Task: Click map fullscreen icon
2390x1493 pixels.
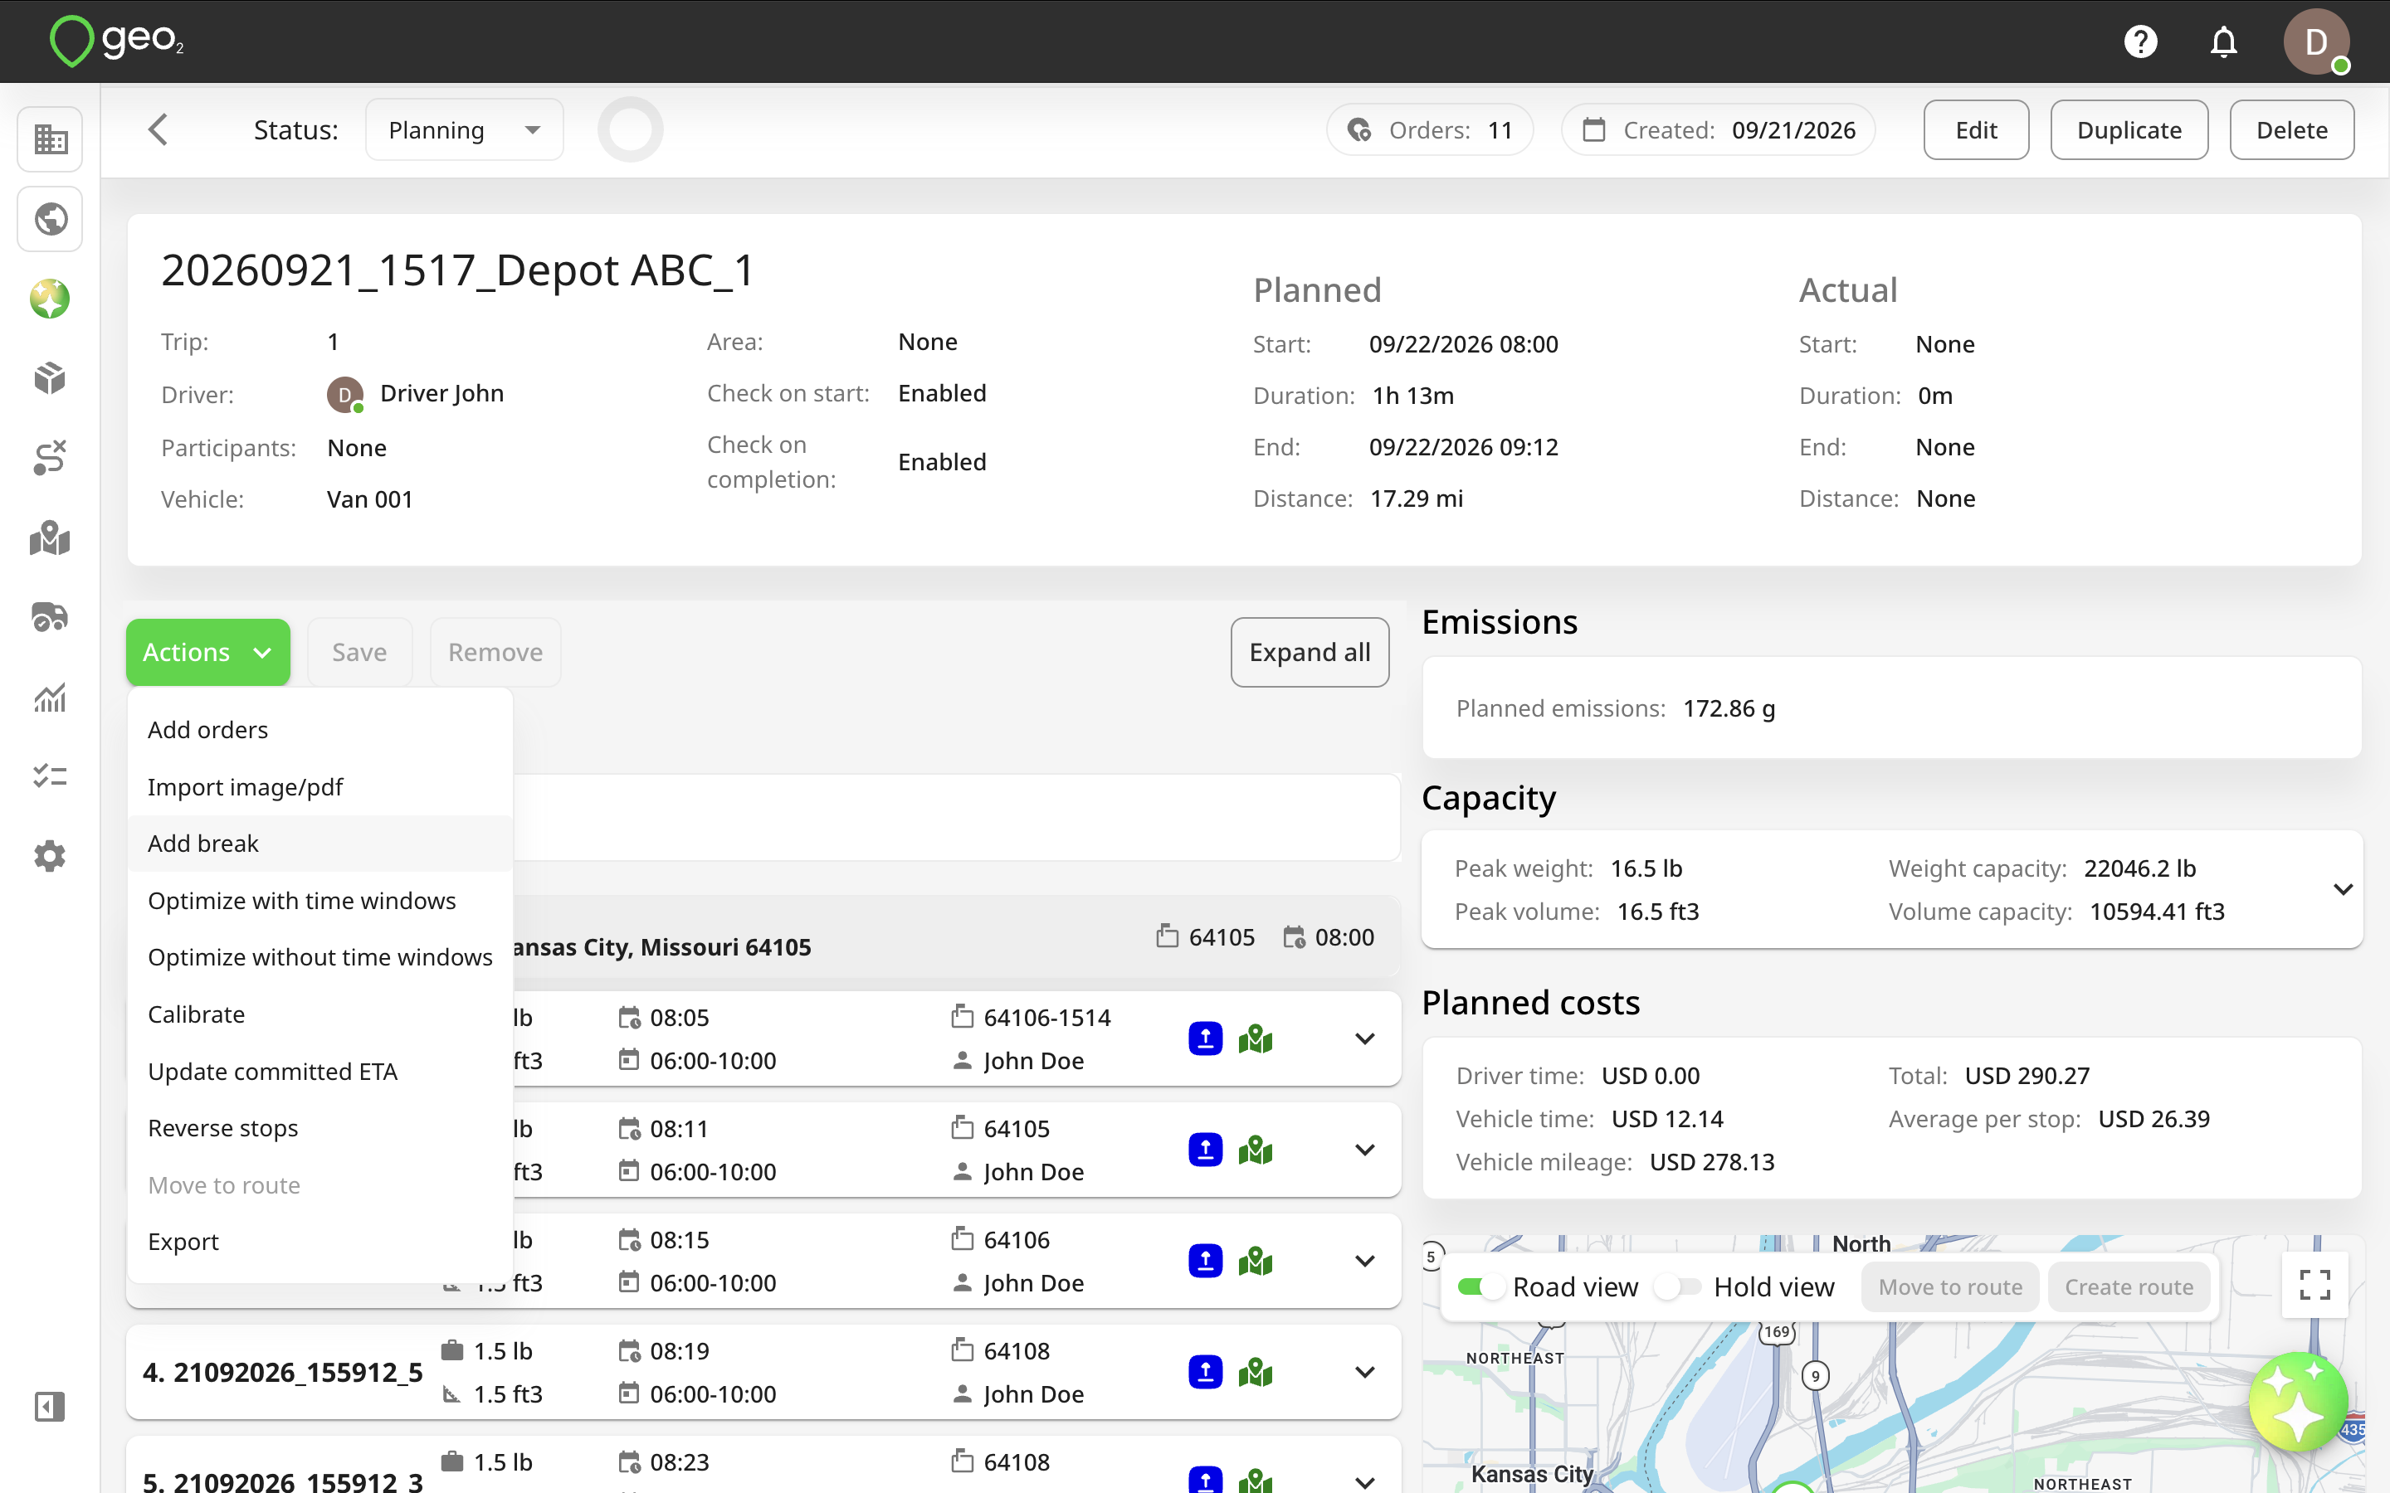Action: pyautogui.click(x=2314, y=1285)
